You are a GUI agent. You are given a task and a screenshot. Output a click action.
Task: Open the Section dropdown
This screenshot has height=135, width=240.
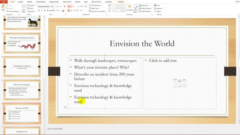tap(31, 12)
